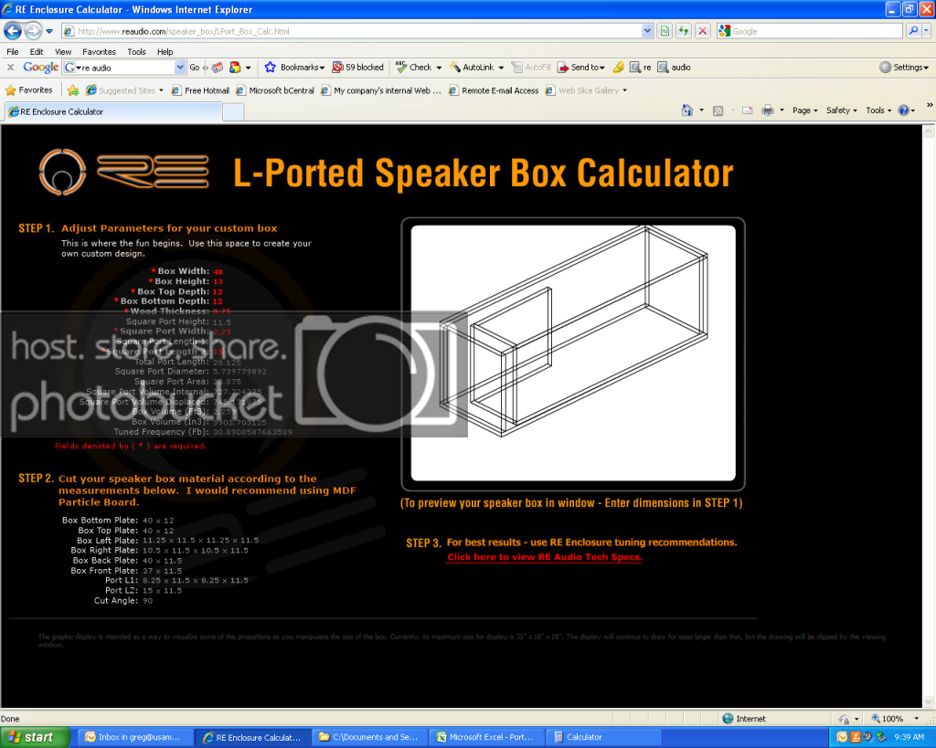Click the AutoFill button

tap(531, 68)
